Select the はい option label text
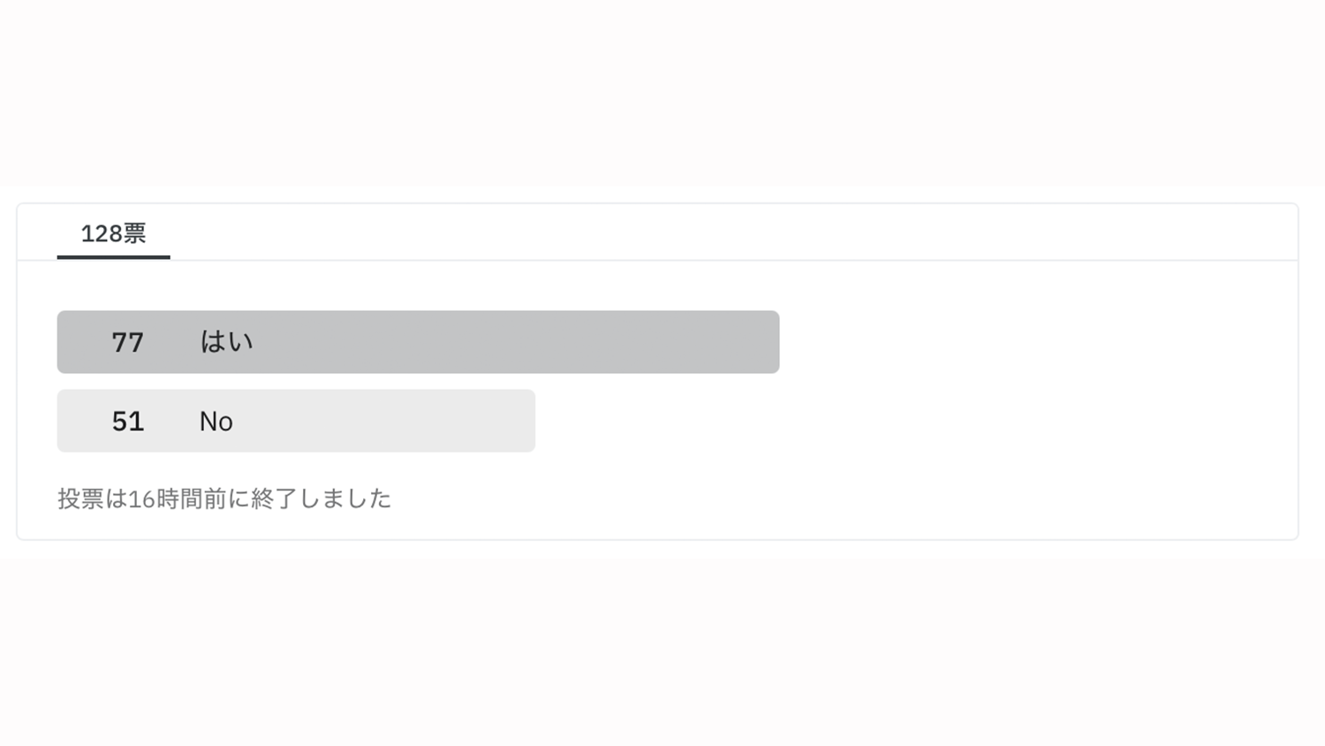Viewport: 1325px width, 746px height. (x=226, y=342)
